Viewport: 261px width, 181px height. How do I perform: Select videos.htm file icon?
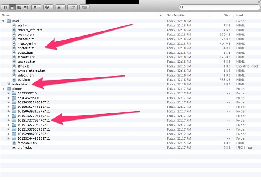click(14, 75)
